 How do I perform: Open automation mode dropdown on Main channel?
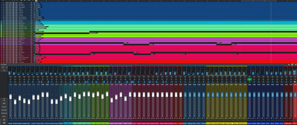[295, 121]
